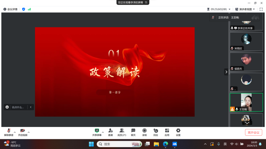Click the 离开会议 leave button
Screen dimensions: 266x149
click(x=253, y=132)
